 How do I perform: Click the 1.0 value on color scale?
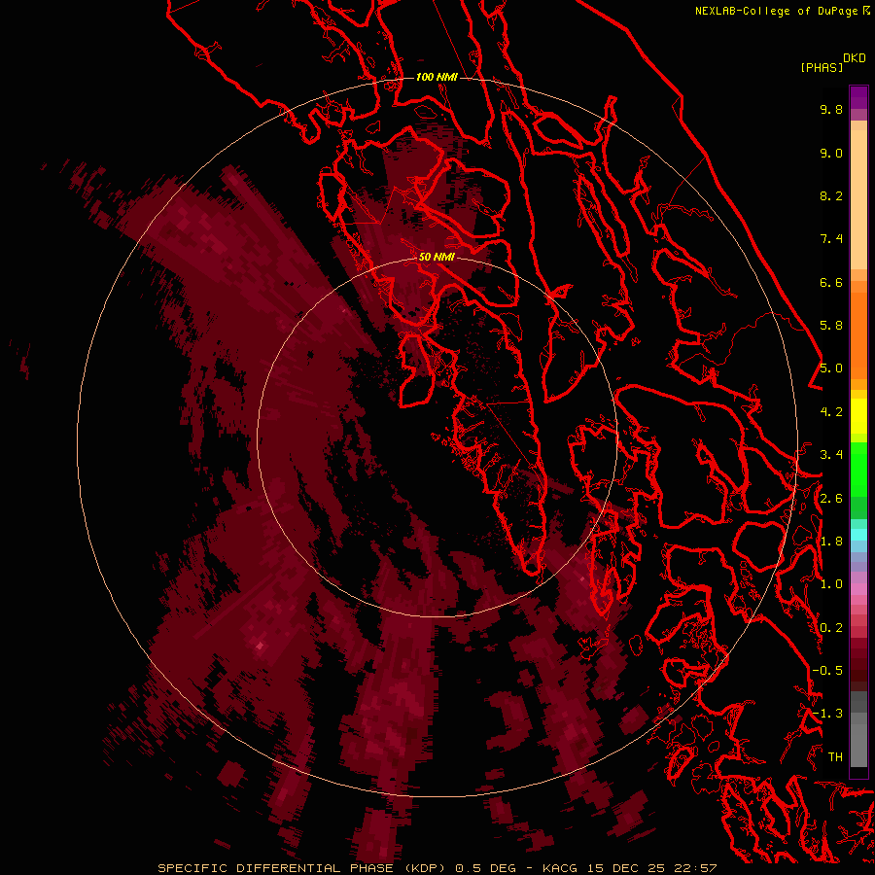click(831, 584)
